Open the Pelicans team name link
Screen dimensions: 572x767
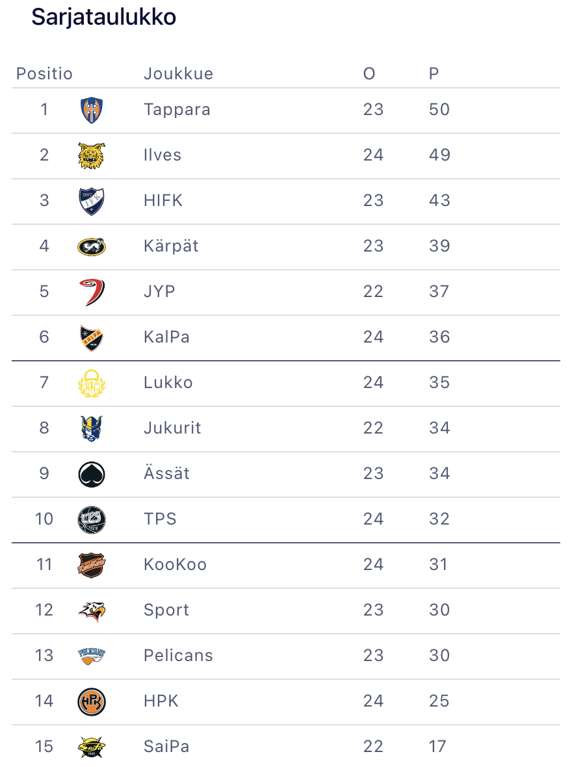(178, 655)
